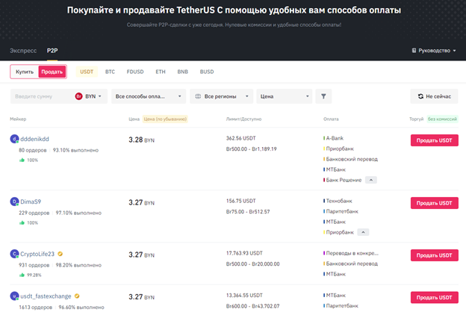Click Продать USDT for dddenikdd
This screenshot has height=312, width=466.
(x=434, y=140)
